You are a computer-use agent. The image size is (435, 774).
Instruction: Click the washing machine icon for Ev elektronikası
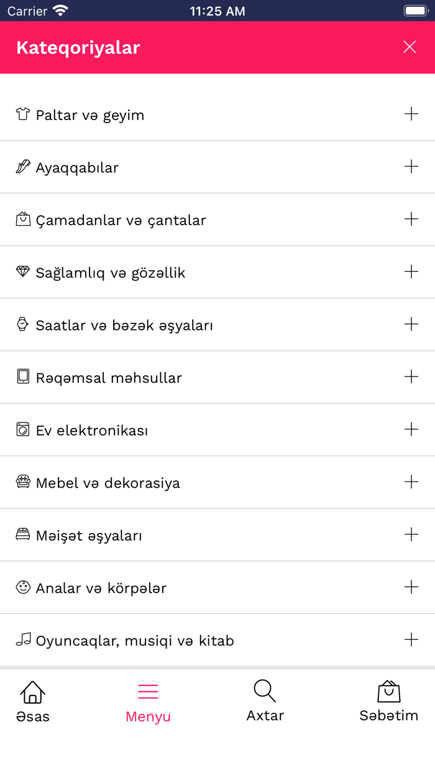click(x=22, y=429)
